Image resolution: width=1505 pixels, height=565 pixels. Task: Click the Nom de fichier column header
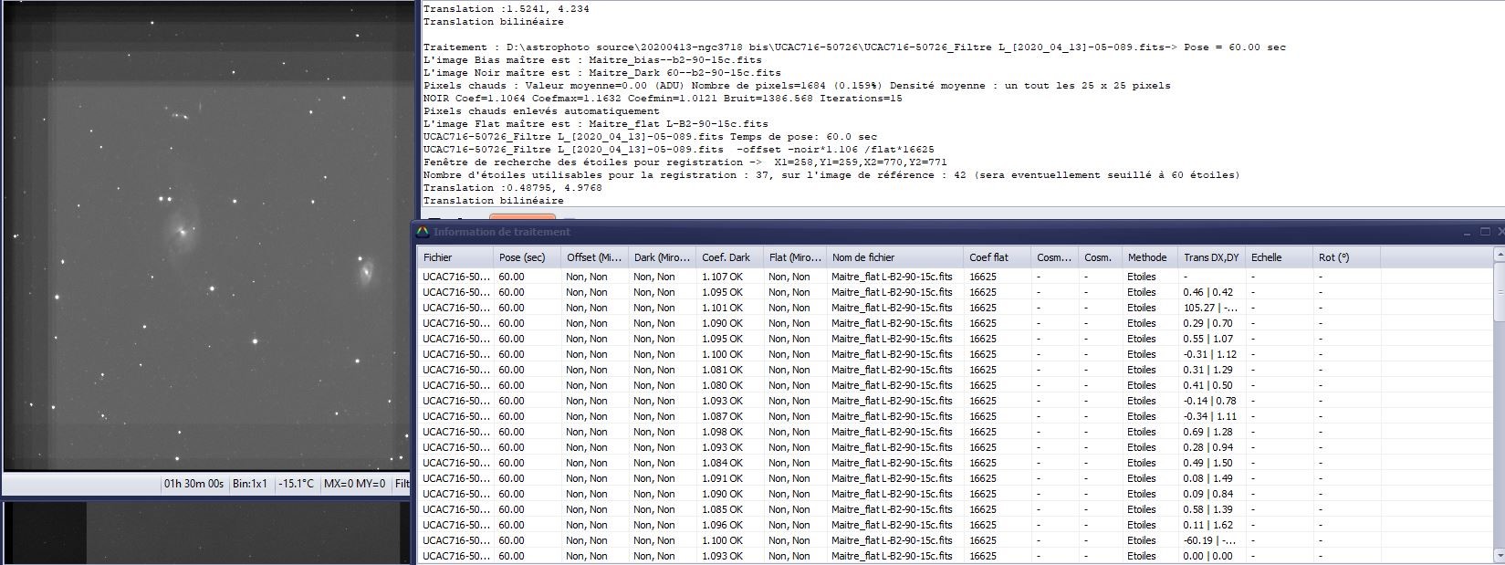point(893,257)
